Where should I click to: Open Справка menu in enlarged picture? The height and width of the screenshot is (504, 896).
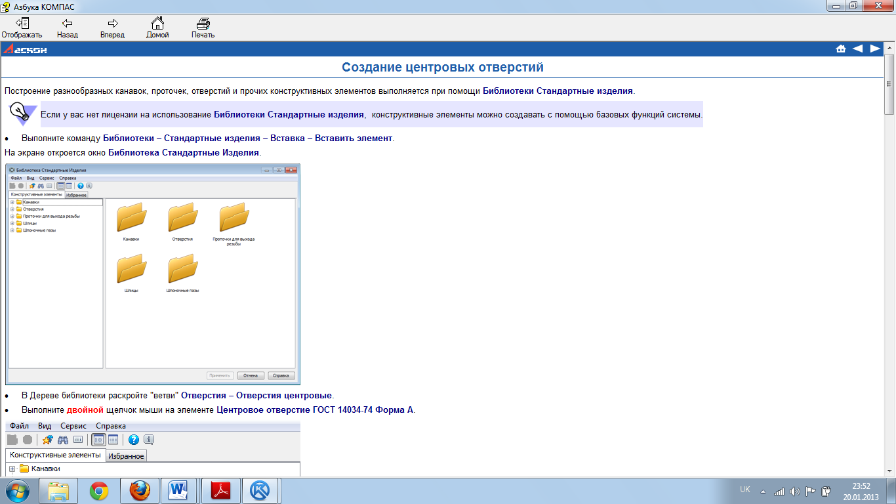111,426
